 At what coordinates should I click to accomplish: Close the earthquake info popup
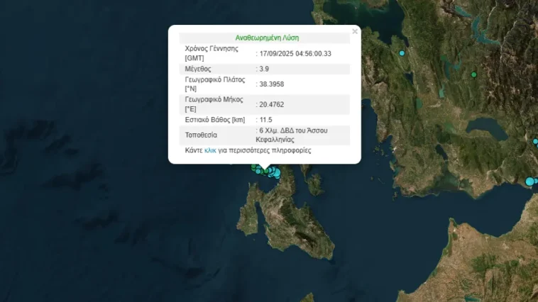355,31
